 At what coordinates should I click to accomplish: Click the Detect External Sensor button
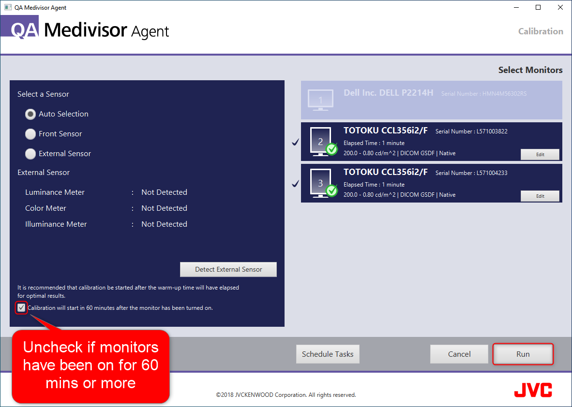point(228,269)
